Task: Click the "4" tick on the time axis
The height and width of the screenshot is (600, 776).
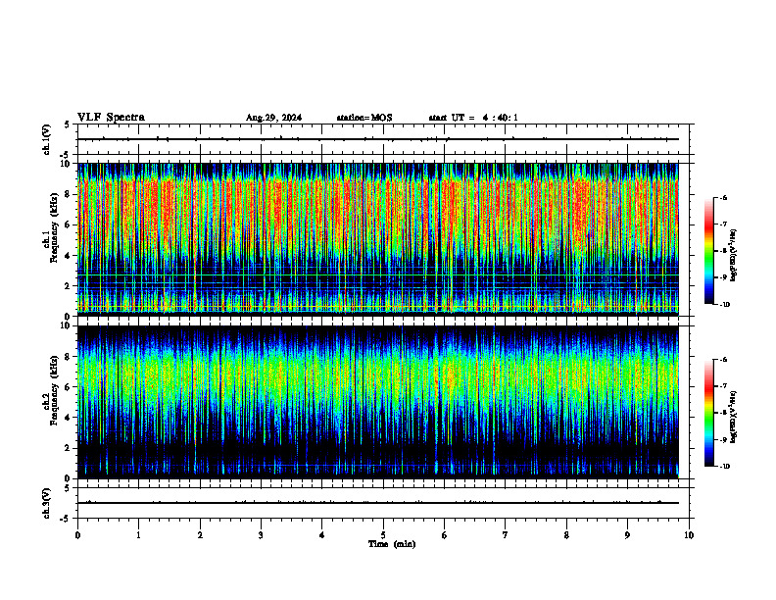Action: pyautogui.click(x=322, y=535)
